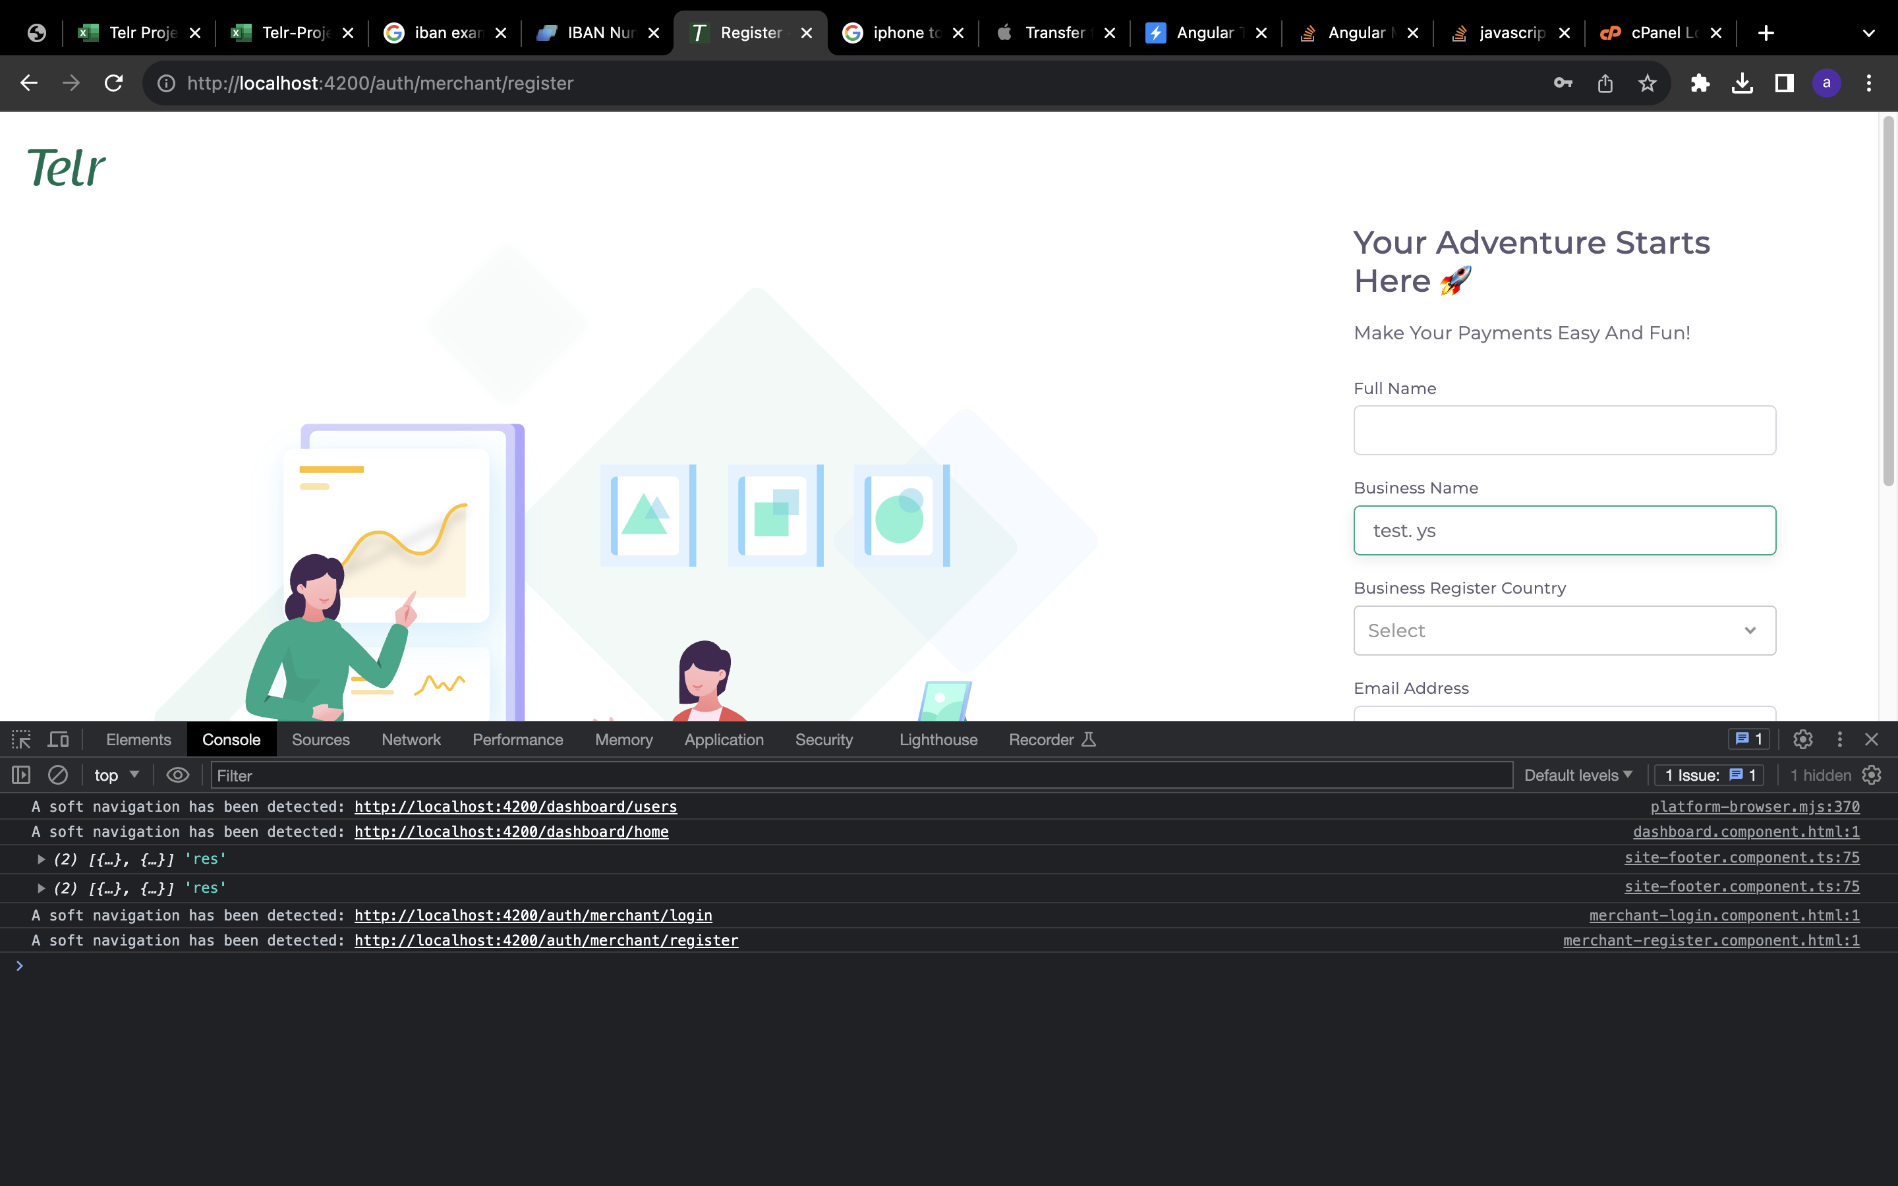Show the console sidebar icon
The height and width of the screenshot is (1186, 1898).
click(x=21, y=775)
